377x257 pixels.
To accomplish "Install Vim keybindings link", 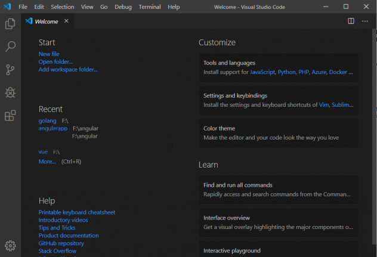I will [324, 105].
